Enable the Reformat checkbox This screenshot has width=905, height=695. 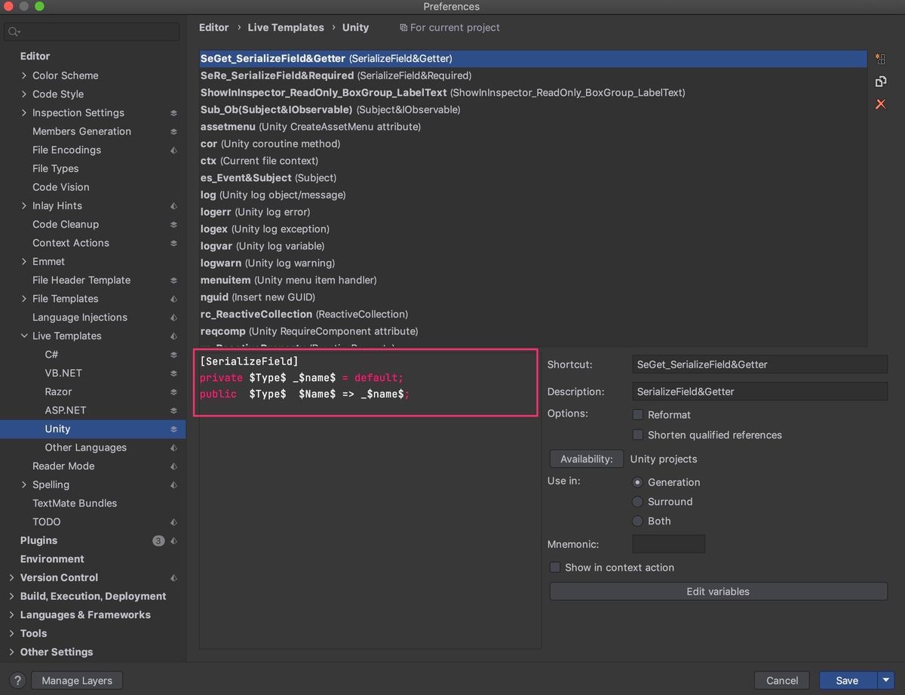click(x=638, y=415)
